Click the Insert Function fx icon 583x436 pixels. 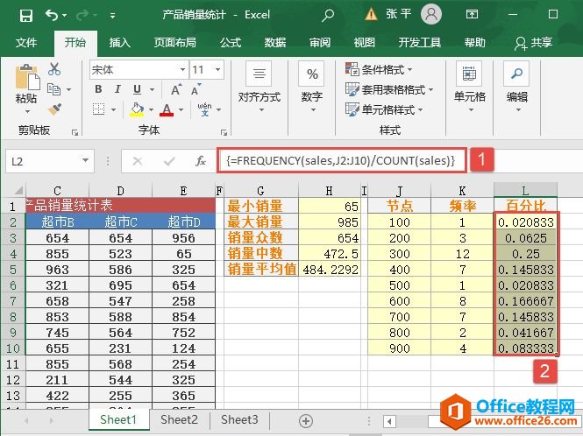(200, 161)
